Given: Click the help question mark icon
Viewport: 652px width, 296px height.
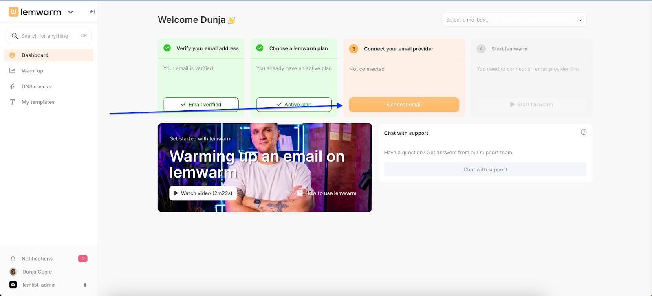Looking at the screenshot, I should [584, 132].
